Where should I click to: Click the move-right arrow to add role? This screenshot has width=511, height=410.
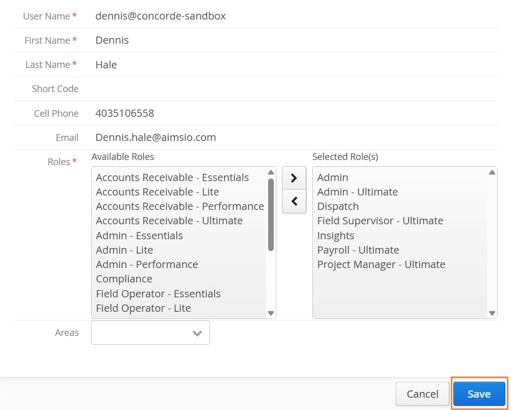294,178
